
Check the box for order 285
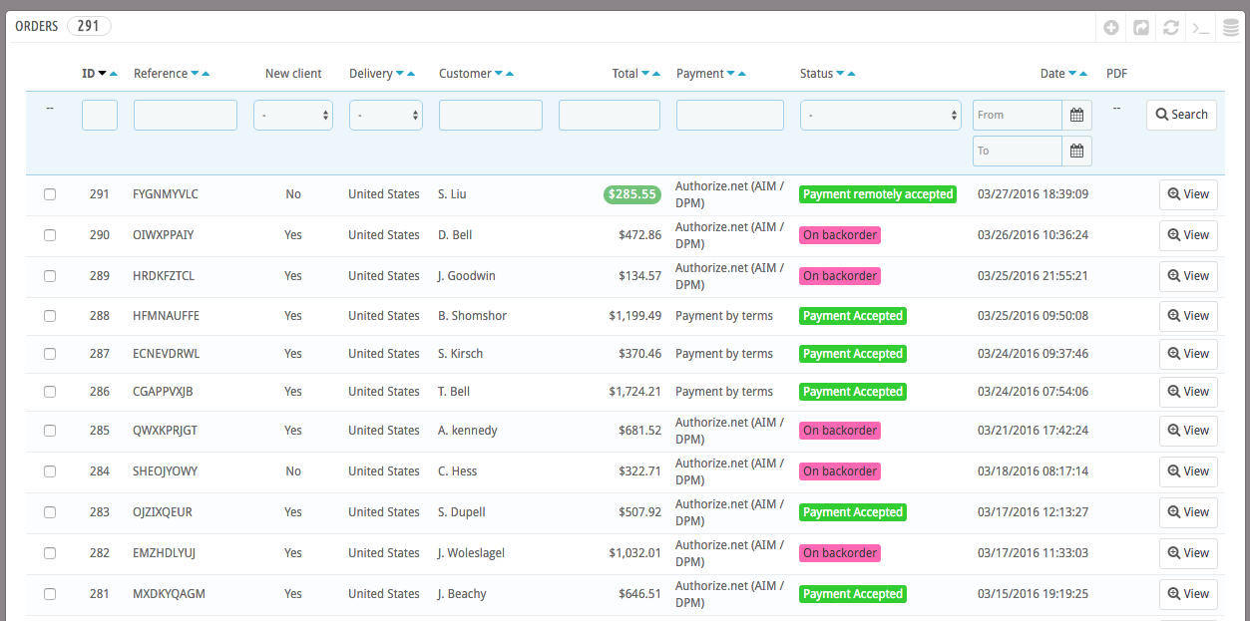pyautogui.click(x=50, y=431)
